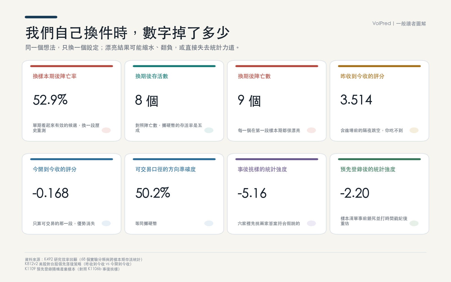Image resolution: width=451 pixels, height=282 pixels.
Task: Click the note 對照陣亡數,擲硬幣的存活率是五成
Action: pyautogui.click(x=169, y=128)
